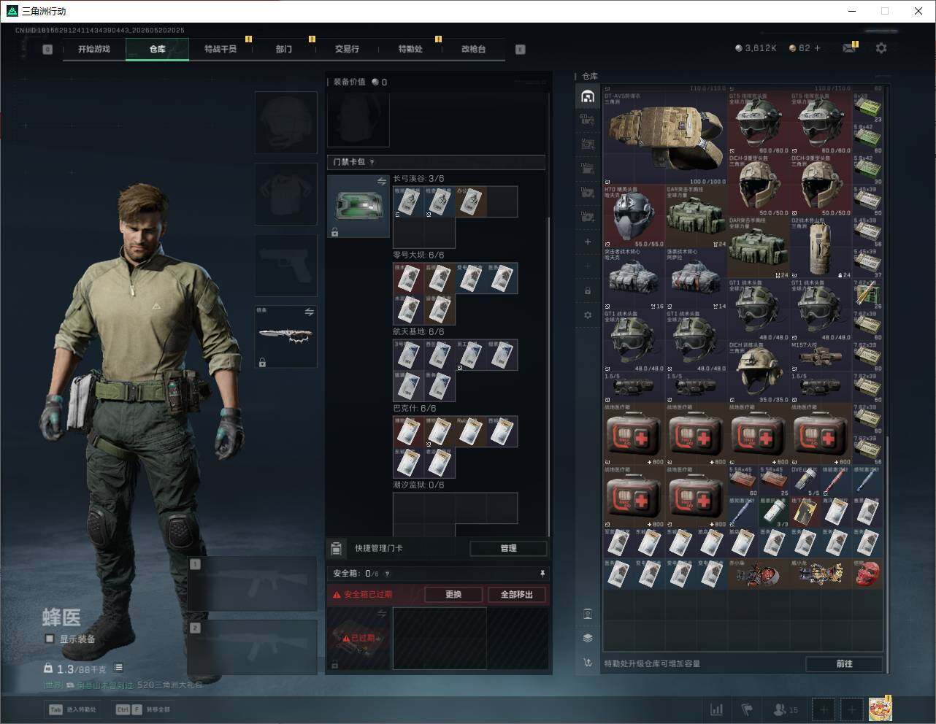Viewport: 936px width, 724px height.
Task: Click the sort items icon at sidebar bottom
Action: click(x=588, y=663)
